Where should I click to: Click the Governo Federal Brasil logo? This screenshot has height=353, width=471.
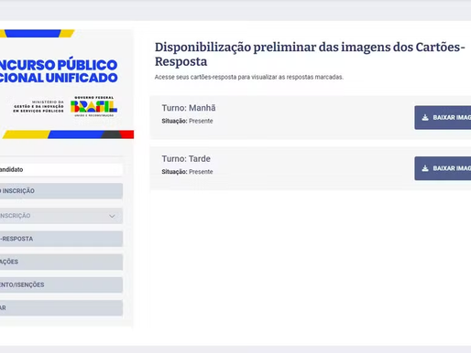coord(93,106)
